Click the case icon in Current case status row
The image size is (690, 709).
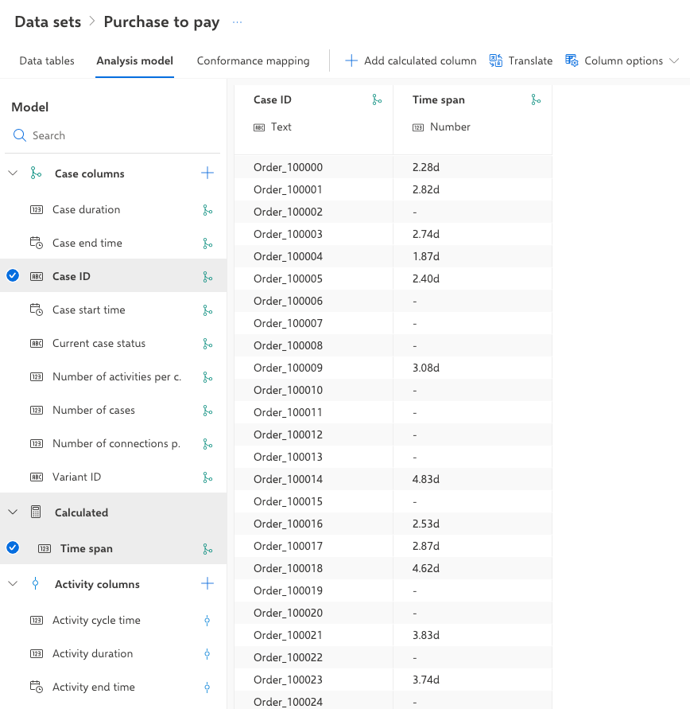click(207, 344)
